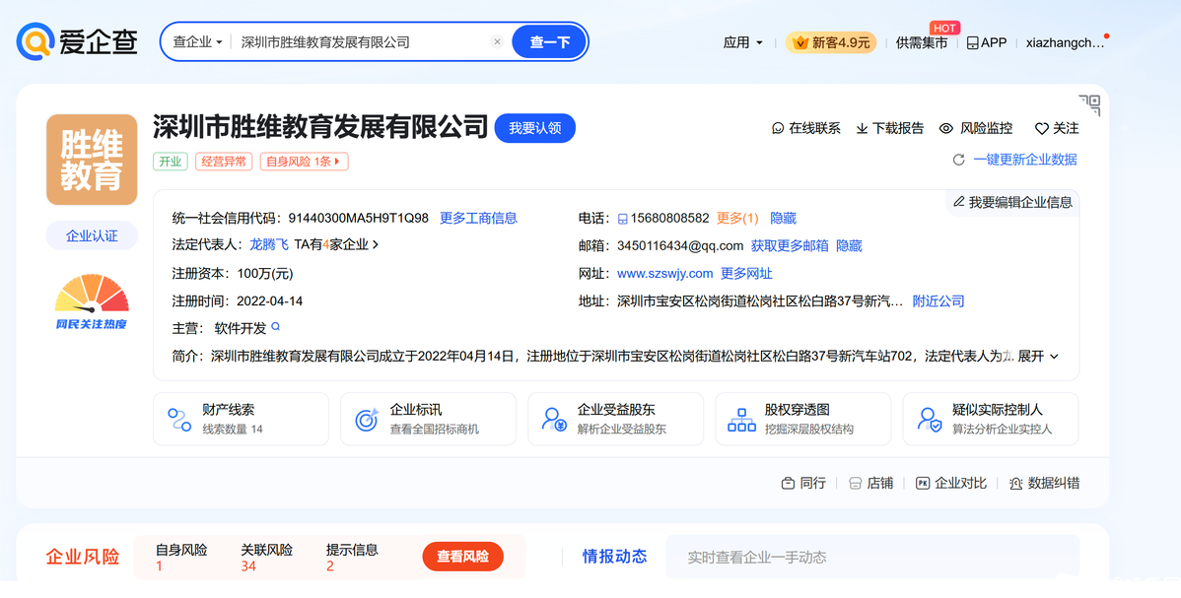Toggle 风险监控 eye icon
The width and height of the screenshot is (1181, 598).
tap(946, 129)
